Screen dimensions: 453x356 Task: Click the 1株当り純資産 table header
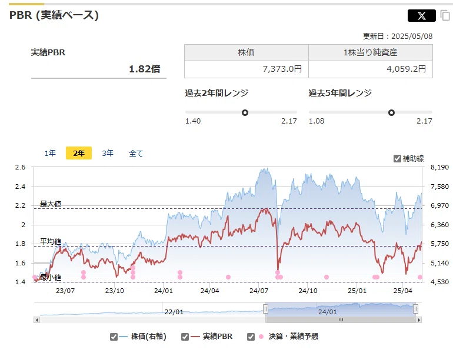(371, 52)
